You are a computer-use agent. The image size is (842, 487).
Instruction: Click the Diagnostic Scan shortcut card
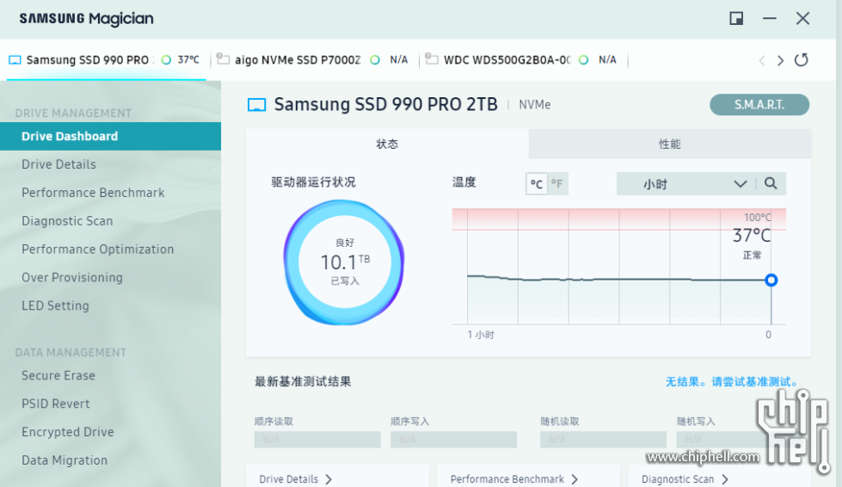click(x=720, y=477)
